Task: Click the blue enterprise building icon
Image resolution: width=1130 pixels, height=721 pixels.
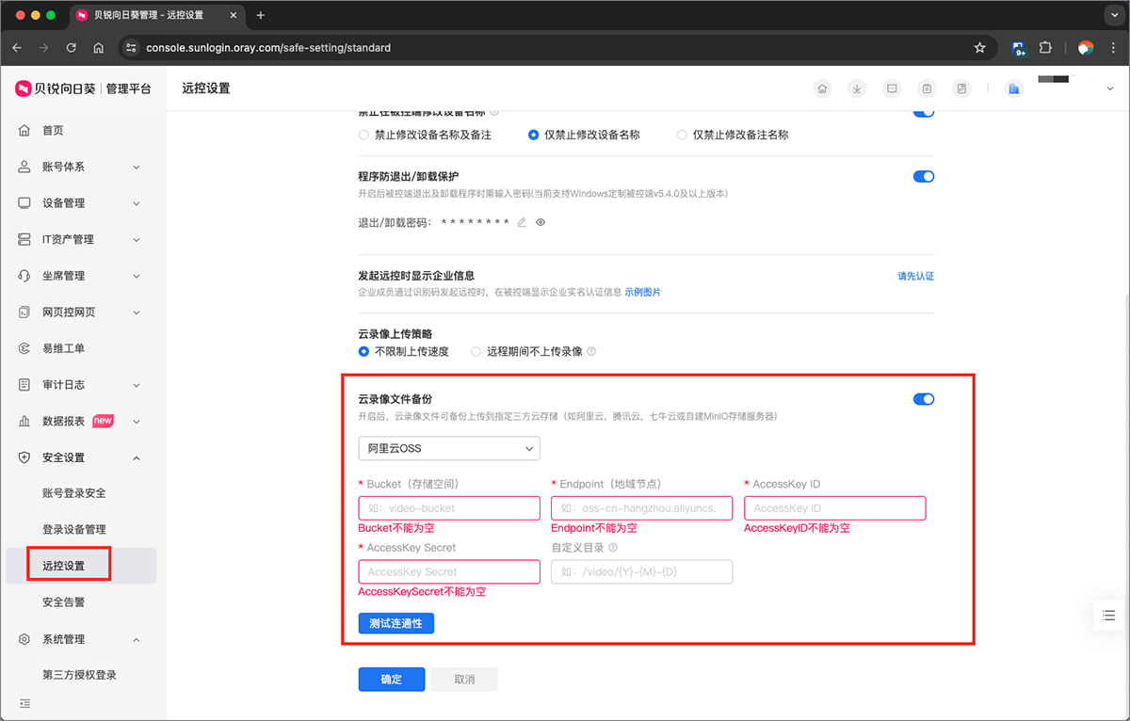Action: [x=1014, y=88]
